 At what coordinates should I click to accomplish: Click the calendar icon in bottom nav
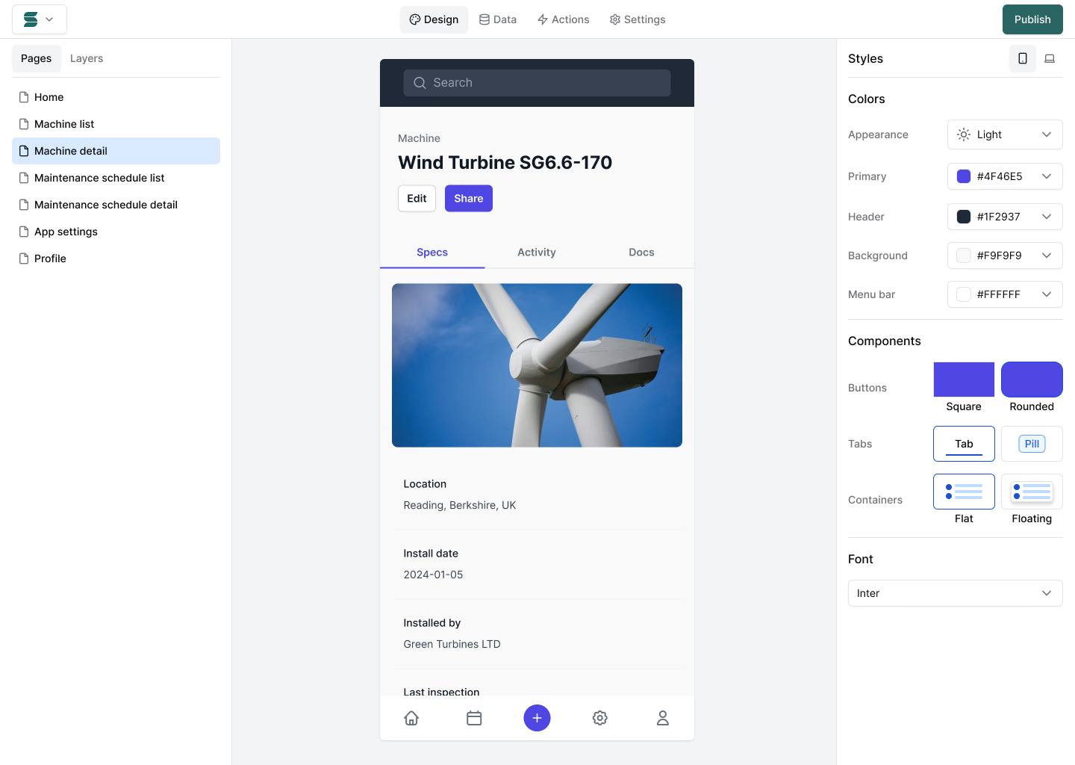tap(474, 718)
